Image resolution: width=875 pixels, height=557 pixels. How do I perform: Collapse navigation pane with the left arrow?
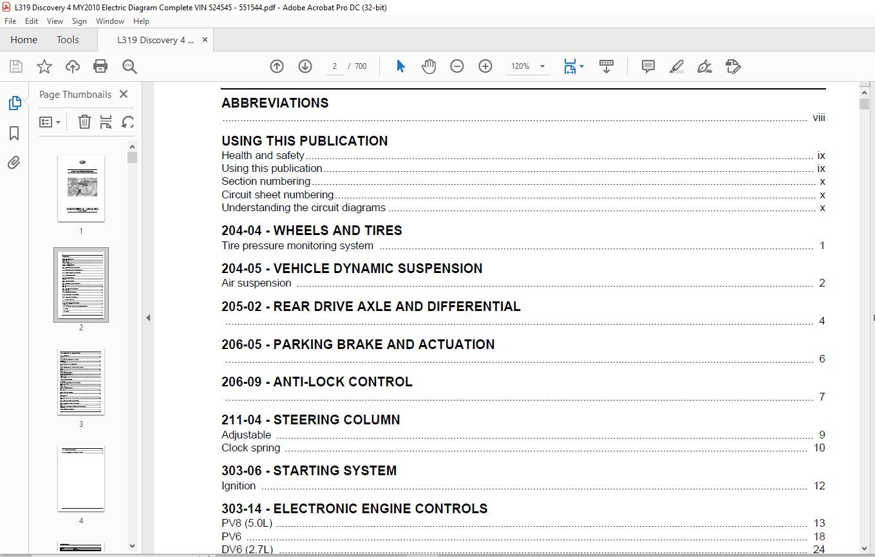point(148,317)
